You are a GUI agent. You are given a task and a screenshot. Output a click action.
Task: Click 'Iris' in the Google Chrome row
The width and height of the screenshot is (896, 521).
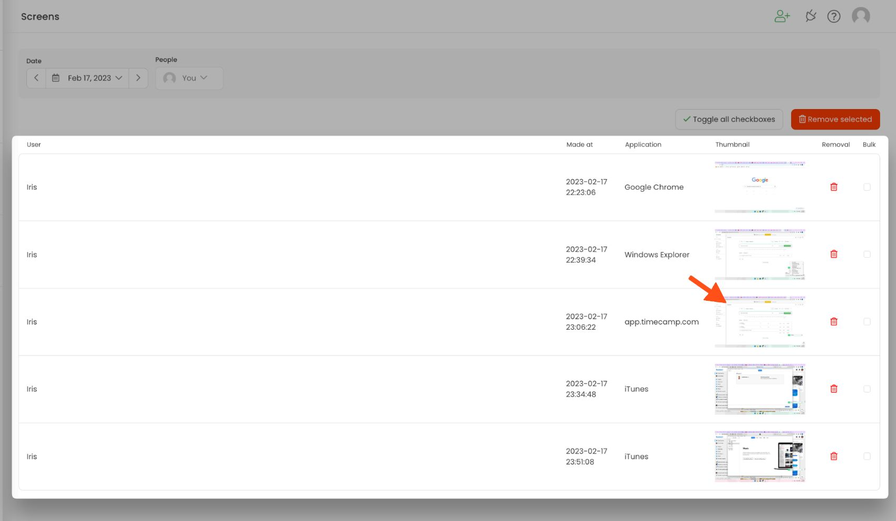32,187
